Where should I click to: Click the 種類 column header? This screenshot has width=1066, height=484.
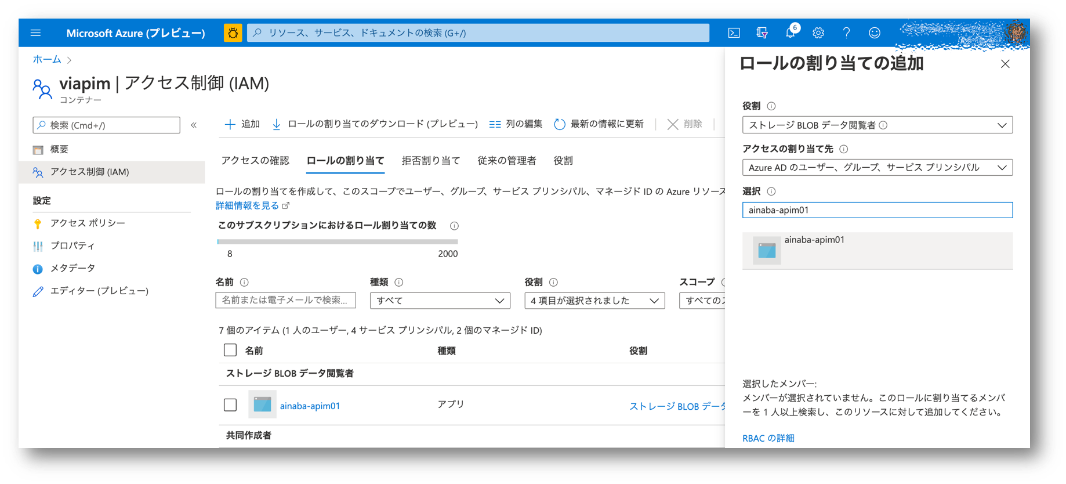[446, 351]
